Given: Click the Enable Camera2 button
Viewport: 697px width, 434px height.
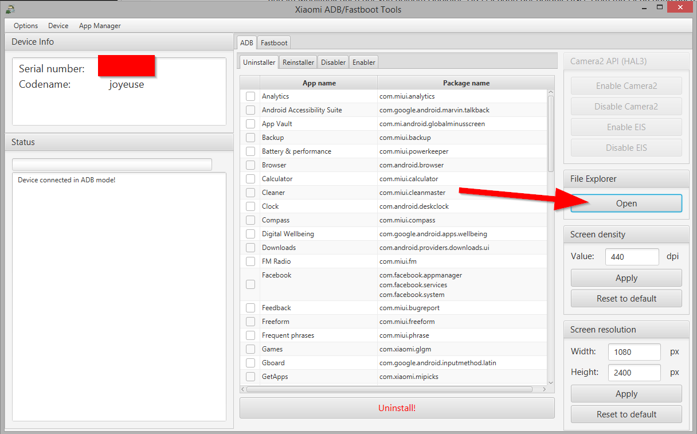Looking at the screenshot, I should pyautogui.click(x=626, y=86).
